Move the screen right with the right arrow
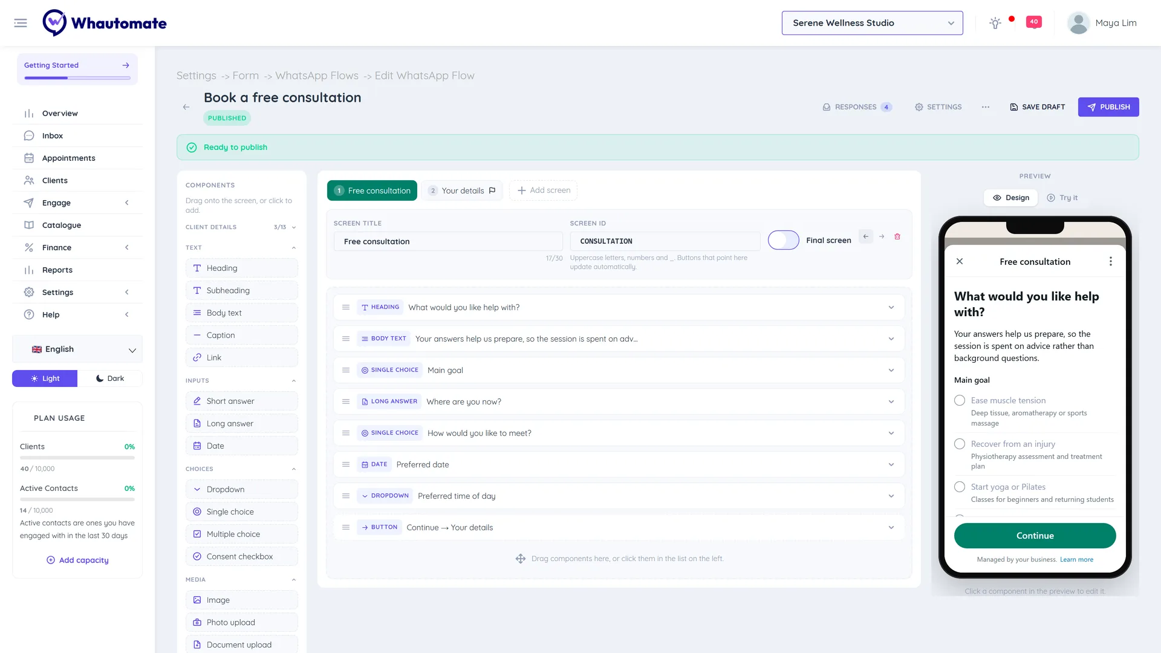 [882, 236]
